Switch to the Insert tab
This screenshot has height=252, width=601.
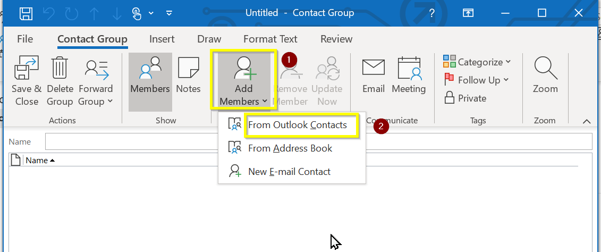(x=162, y=39)
